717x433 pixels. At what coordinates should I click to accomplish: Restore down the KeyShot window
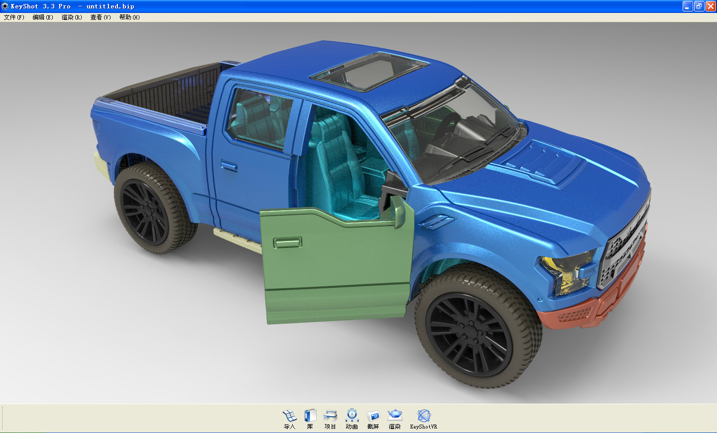coord(699,6)
